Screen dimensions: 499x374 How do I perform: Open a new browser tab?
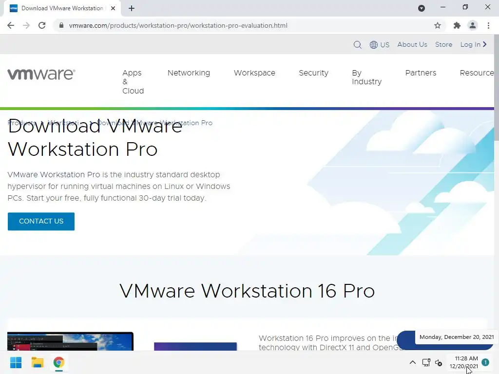[x=132, y=9]
